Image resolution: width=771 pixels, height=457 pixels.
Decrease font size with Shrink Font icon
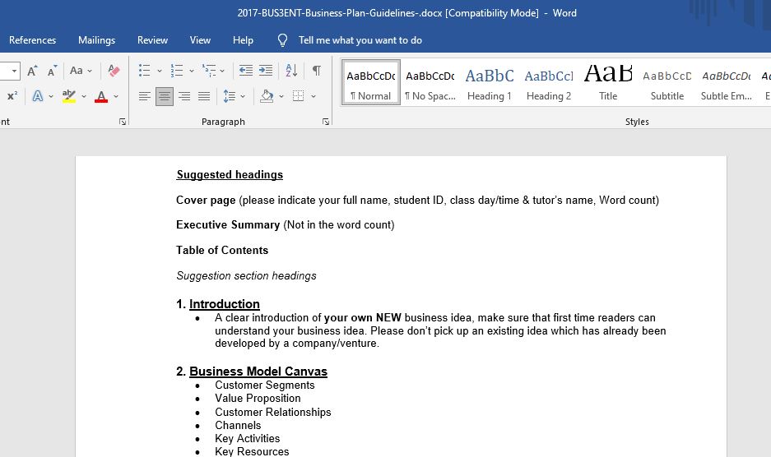(52, 71)
